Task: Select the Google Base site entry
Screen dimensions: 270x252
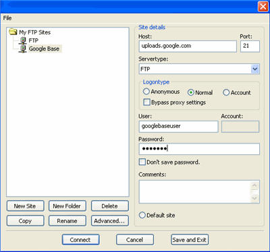Action: point(45,49)
